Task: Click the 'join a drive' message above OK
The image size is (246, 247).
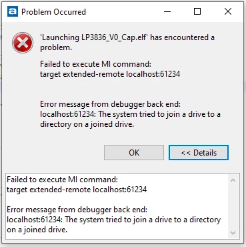Action: (x=130, y=119)
